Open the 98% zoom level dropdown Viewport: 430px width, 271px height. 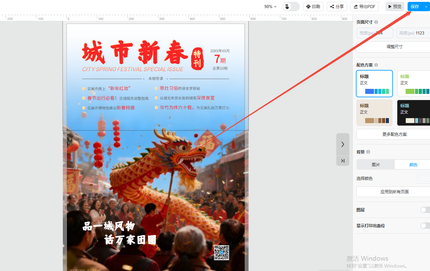(270, 7)
